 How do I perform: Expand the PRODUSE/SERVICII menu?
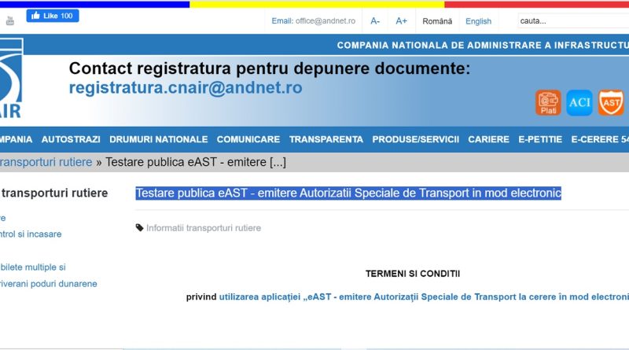(x=415, y=139)
